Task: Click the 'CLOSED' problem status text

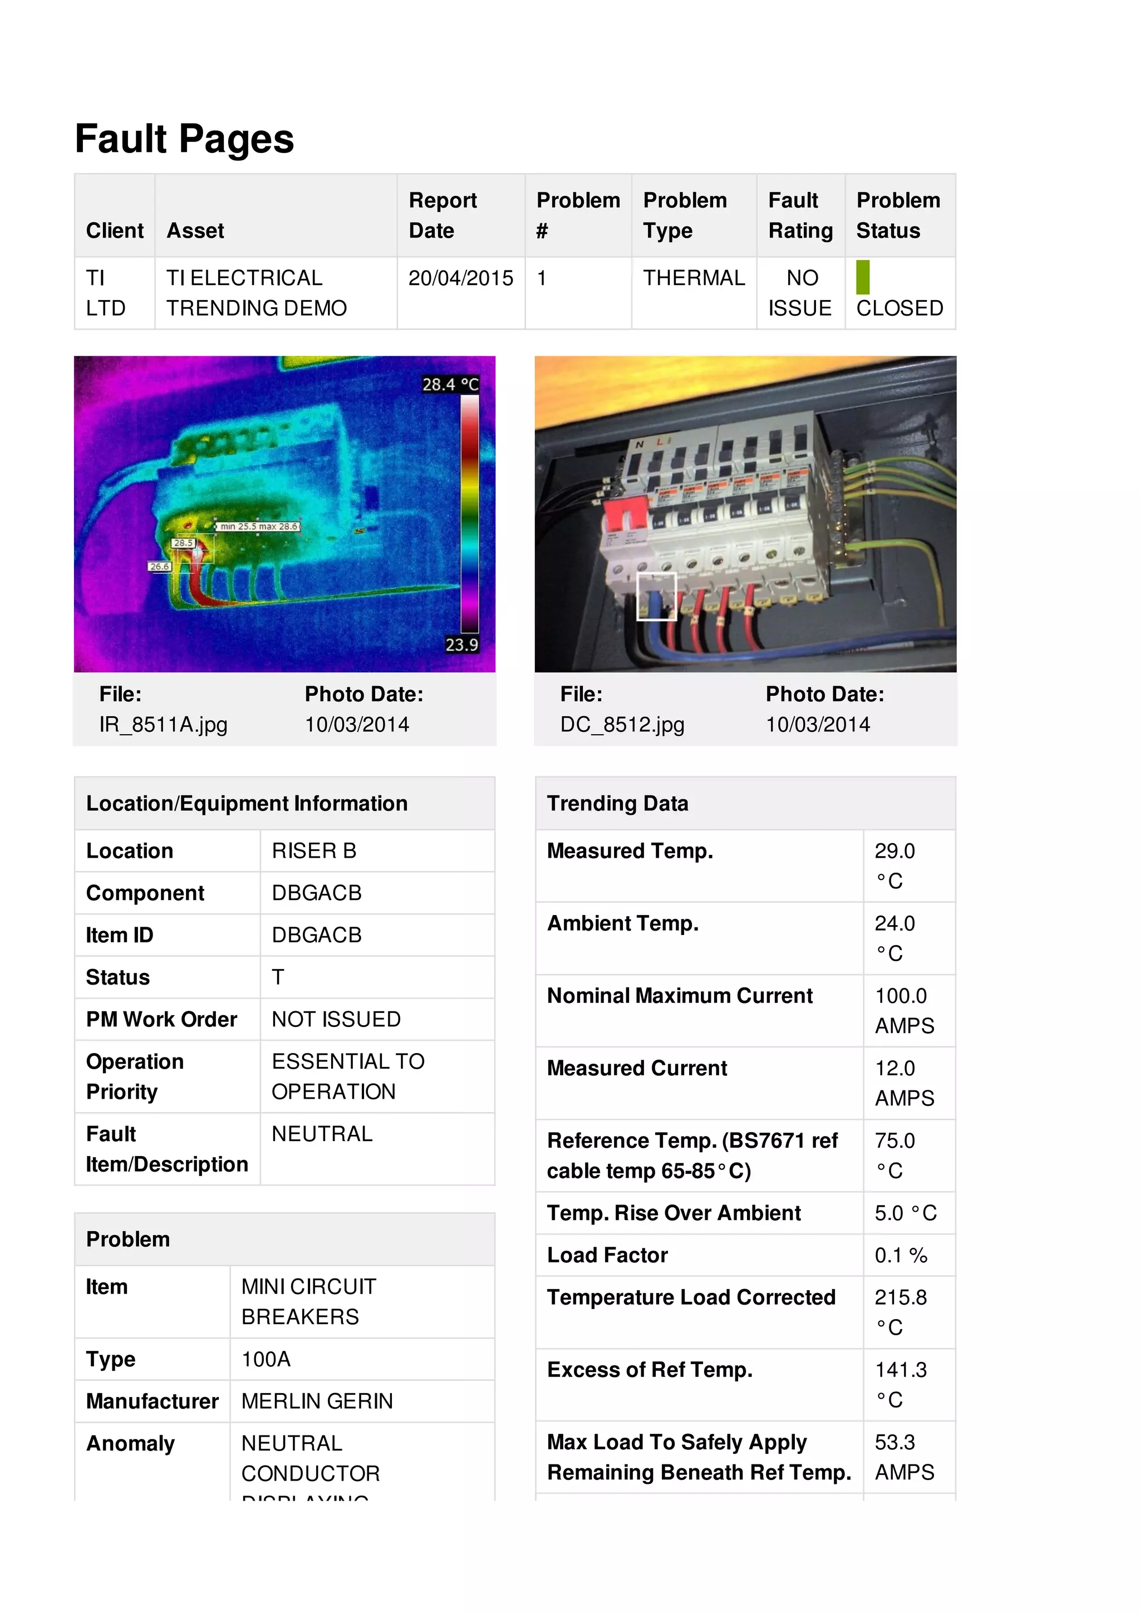Action: 900,308
